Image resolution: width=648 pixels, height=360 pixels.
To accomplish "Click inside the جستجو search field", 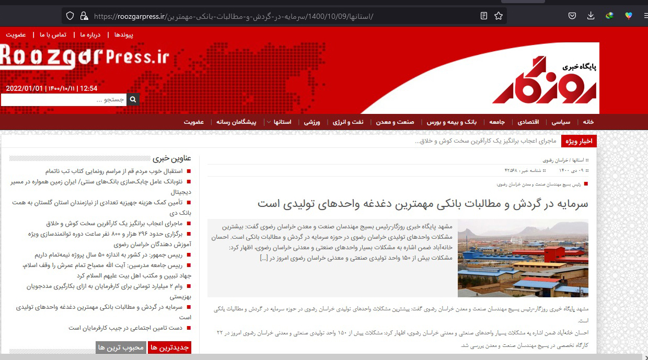I will click(63, 99).
